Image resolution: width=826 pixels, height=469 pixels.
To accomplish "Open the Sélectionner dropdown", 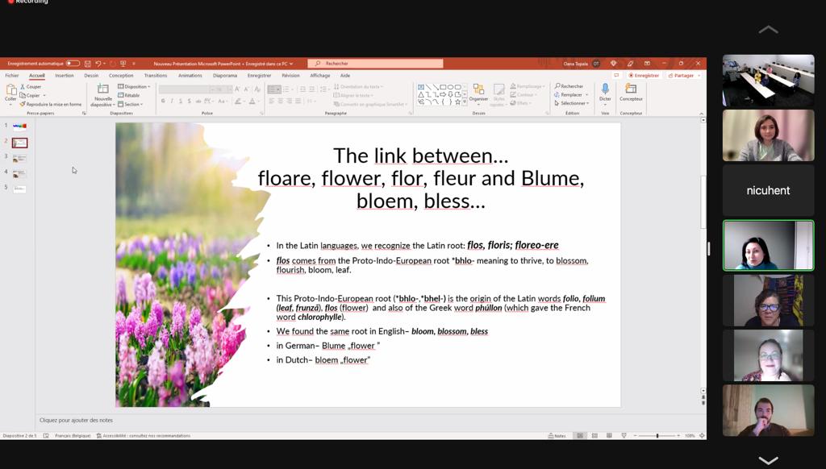I will [x=573, y=103].
